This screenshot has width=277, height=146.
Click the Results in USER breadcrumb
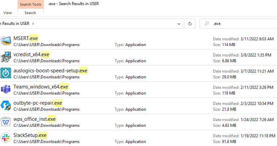pos(14,24)
